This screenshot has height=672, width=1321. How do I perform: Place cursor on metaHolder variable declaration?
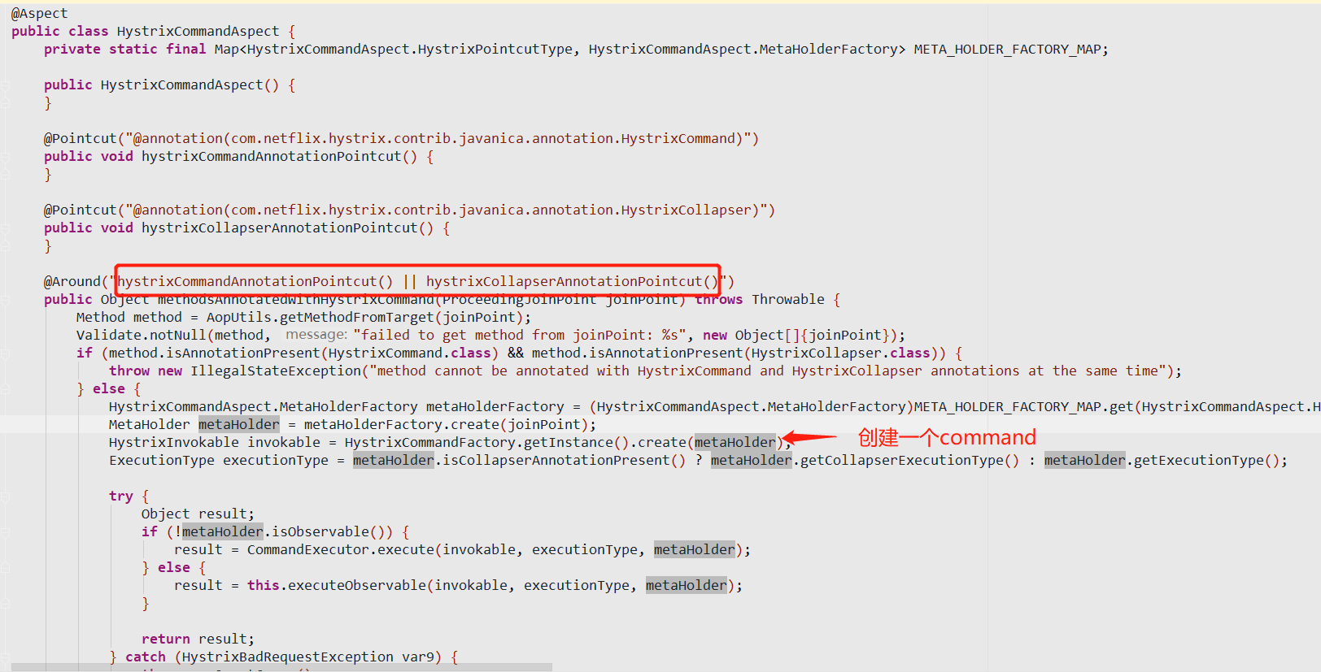pos(238,425)
